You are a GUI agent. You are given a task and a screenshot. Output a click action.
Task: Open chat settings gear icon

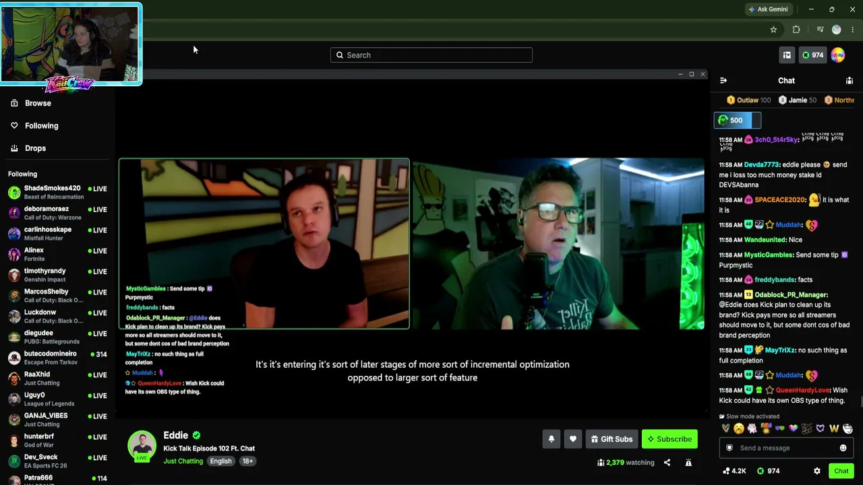[x=817, y=472]
